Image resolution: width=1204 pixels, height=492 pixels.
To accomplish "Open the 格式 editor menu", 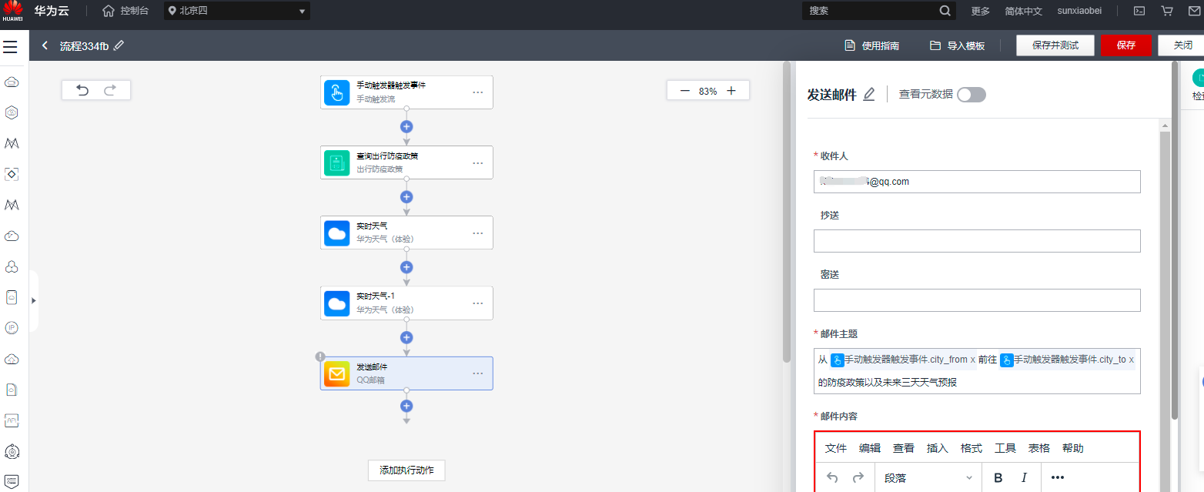I will (x=972, y=448).
